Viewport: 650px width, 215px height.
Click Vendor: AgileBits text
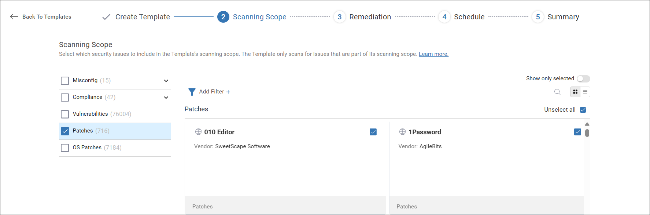click(420, 146)
